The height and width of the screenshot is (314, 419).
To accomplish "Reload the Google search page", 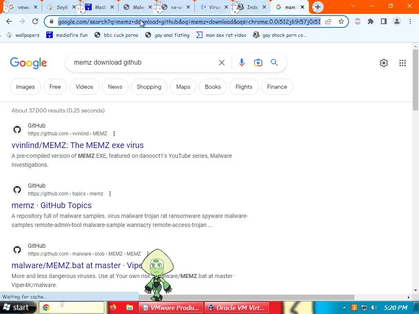I will pyautogui.click(x=35, y=21).
